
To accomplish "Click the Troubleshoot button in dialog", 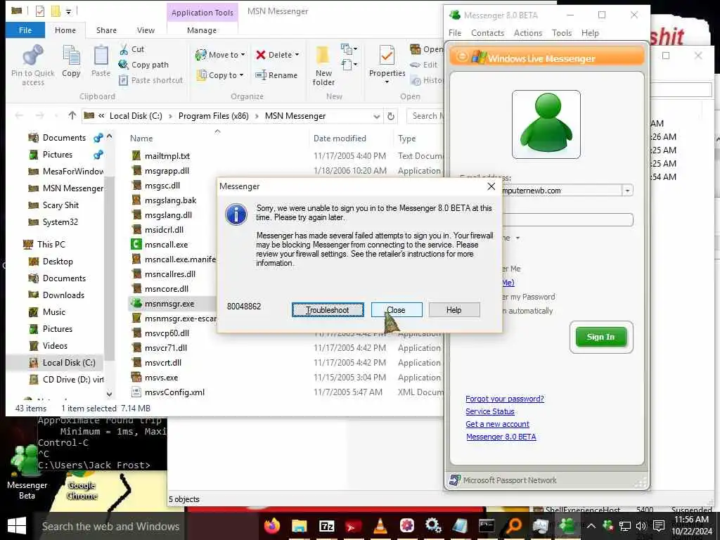I will point(328,310).
